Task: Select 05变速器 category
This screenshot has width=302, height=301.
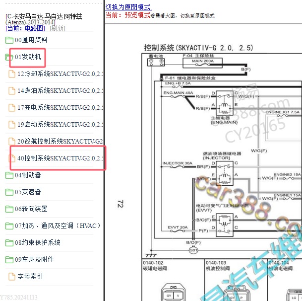Action: tap(28, 192)
